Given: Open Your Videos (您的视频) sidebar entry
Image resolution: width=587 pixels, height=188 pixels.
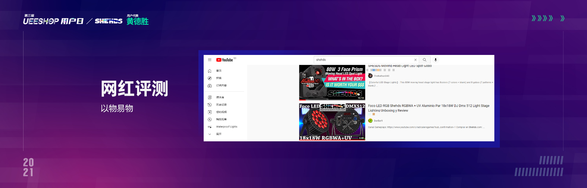Looking at the screenshot, I should pyautogui.click(x=221, y=112).
